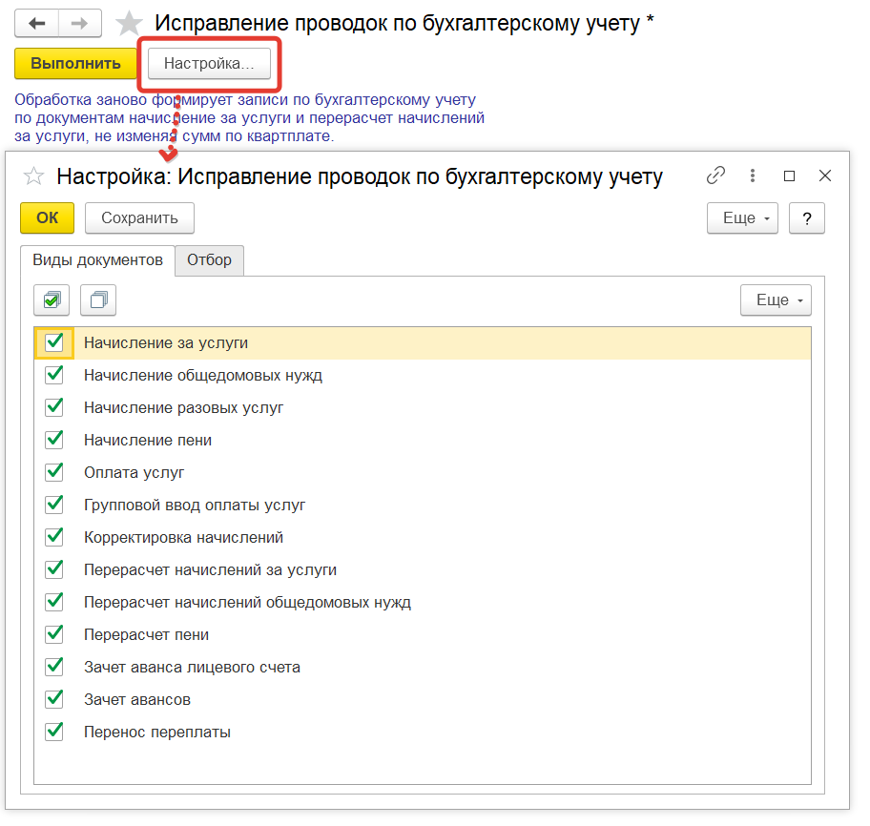Screen dimensions: 870x826
Task: Toggle Начисление общедомовых нужд checkbox
Action: pyautogui.click(x=54, y=375)
